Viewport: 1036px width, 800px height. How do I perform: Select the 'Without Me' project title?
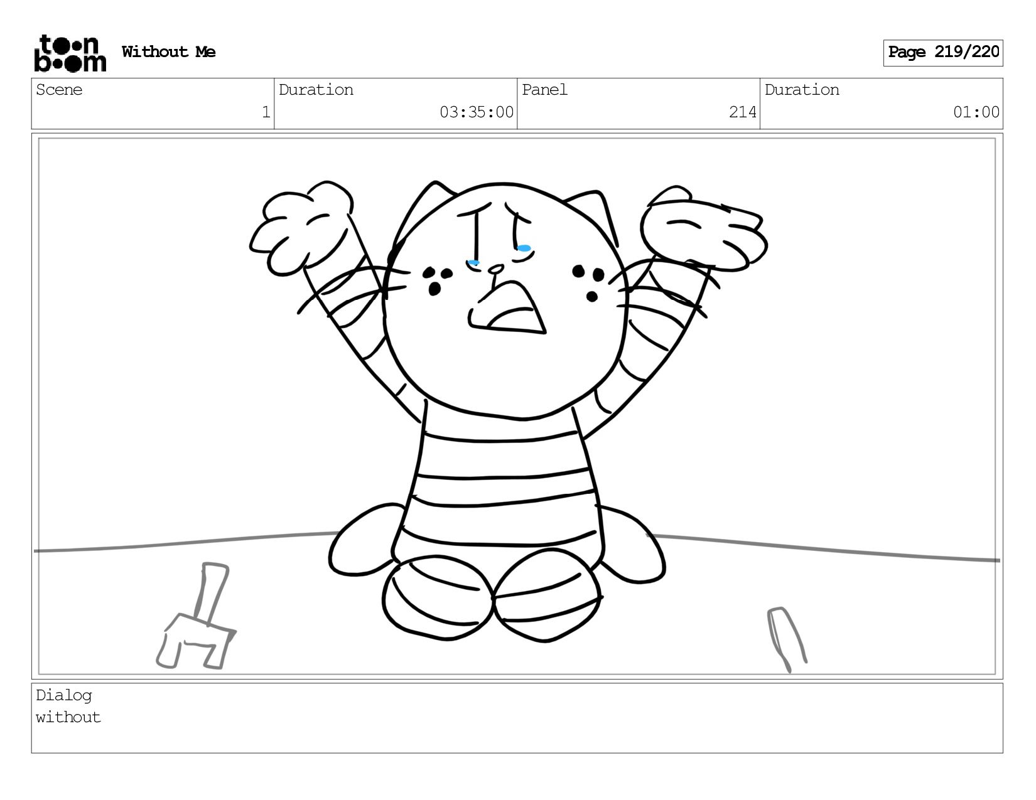(169, 52)
